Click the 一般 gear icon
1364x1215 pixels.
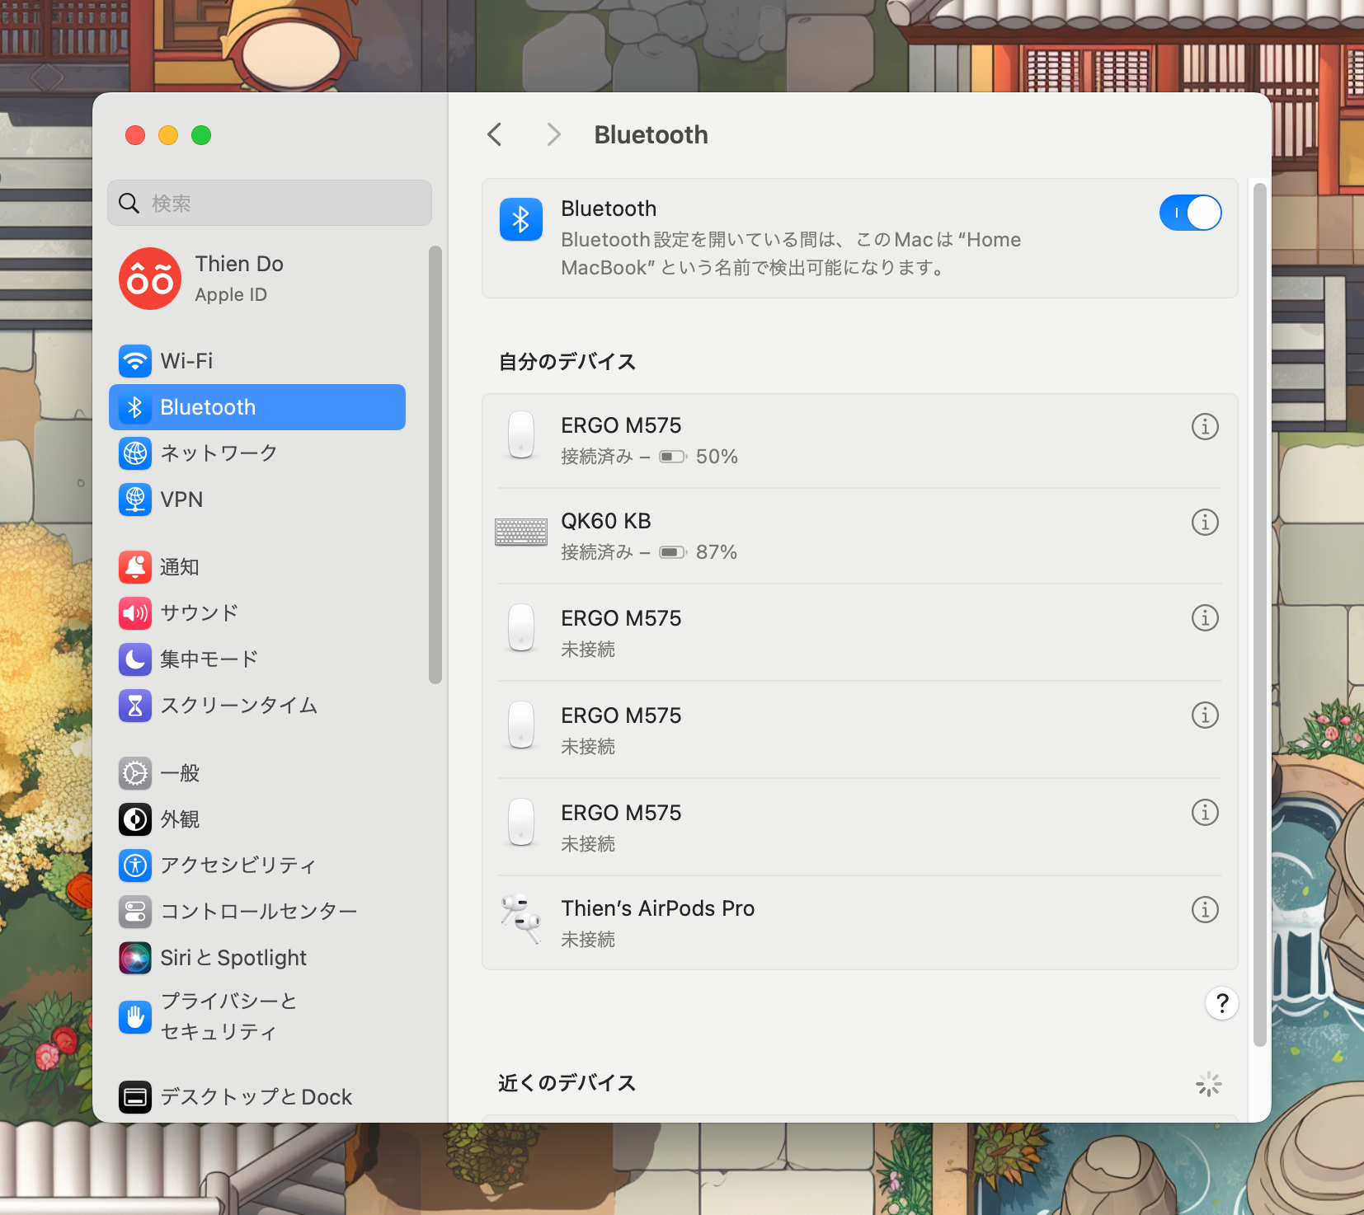tap(135, 773)
